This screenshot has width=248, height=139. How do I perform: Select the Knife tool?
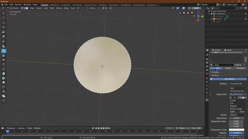[x=3, y=69]
